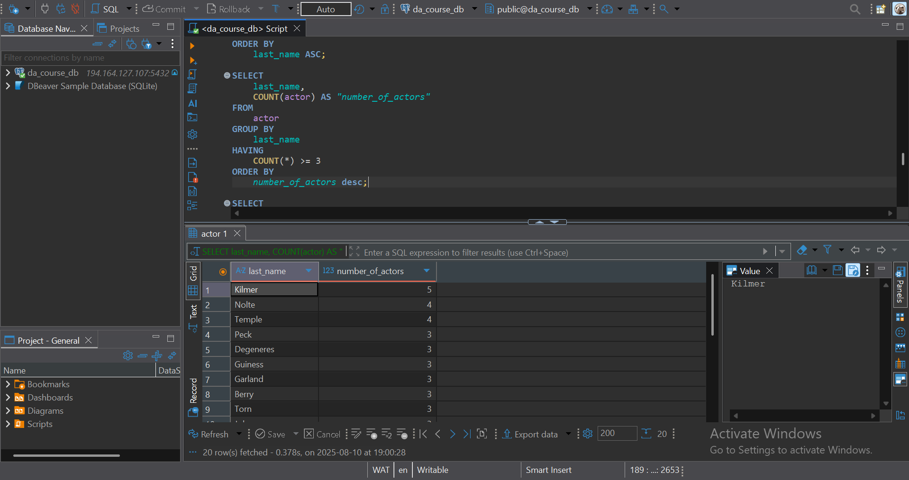
Task: Switch to the Projects tab
Action: tap(118, 28)
